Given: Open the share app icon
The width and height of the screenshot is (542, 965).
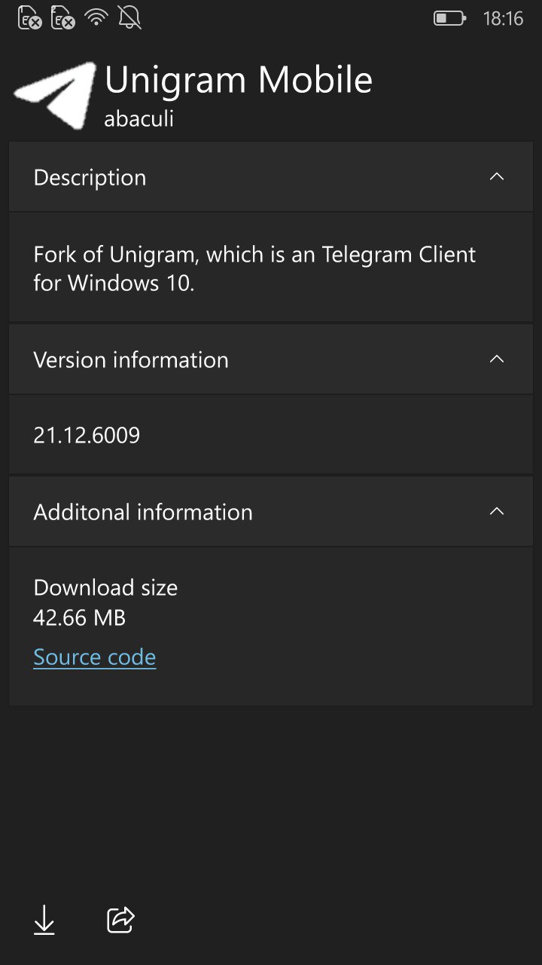Looking at the screenshot, I should 120,921.
